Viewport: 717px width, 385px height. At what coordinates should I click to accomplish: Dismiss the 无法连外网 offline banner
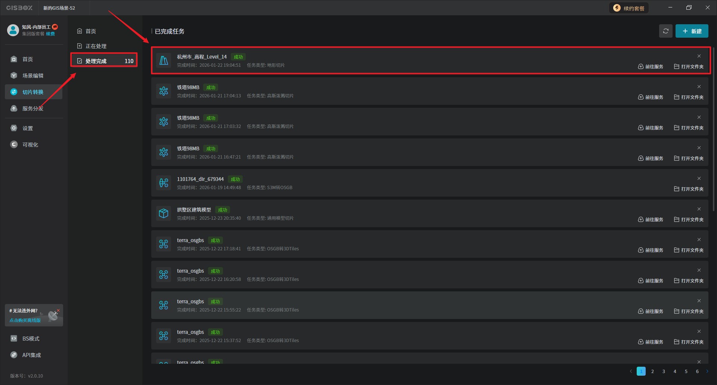click(58, 310)
